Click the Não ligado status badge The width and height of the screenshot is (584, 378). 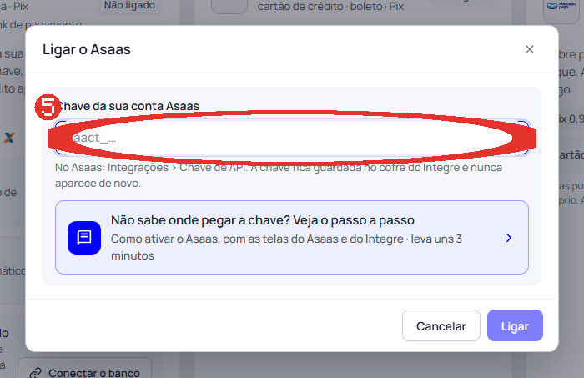[129, 6]
